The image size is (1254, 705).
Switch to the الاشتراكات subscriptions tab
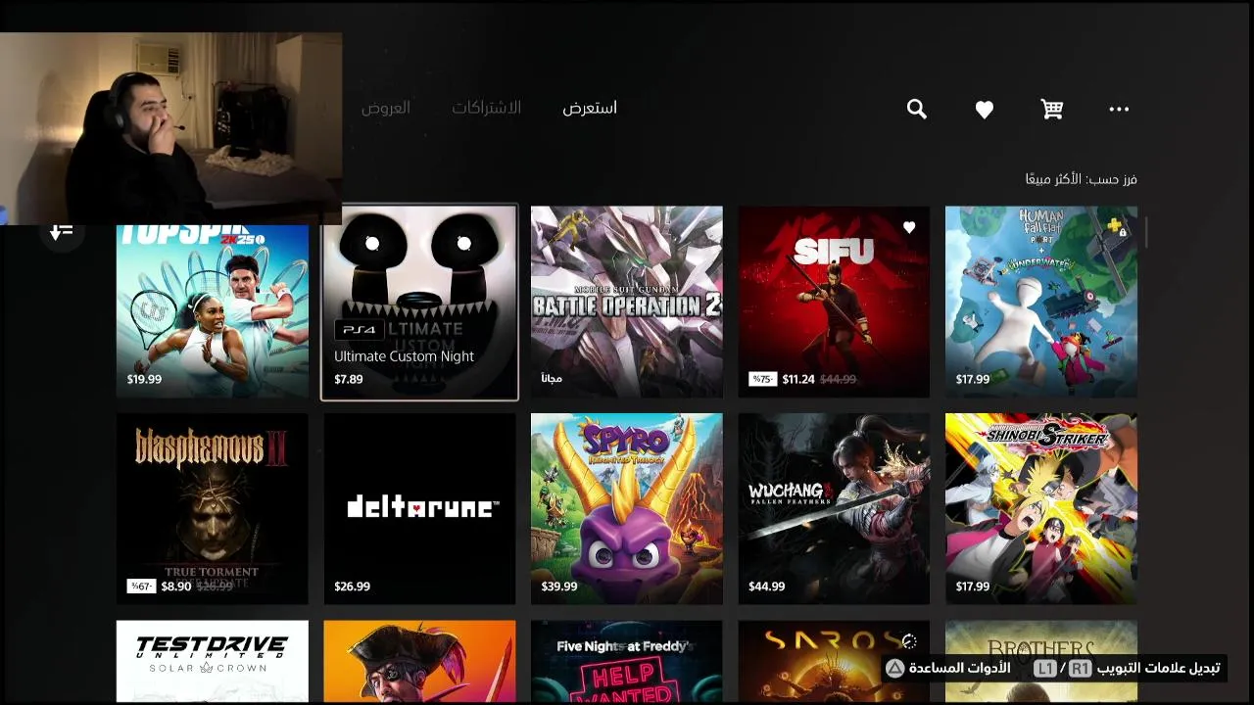point(486,108)
